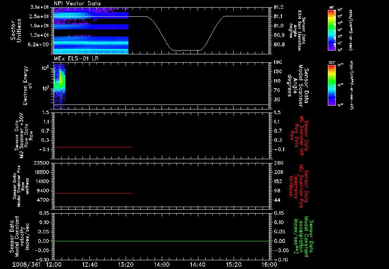Click the 23500 scanner position tick
Image resolution: width=389 pixels, height=269 pixels.
pos(41,163)
